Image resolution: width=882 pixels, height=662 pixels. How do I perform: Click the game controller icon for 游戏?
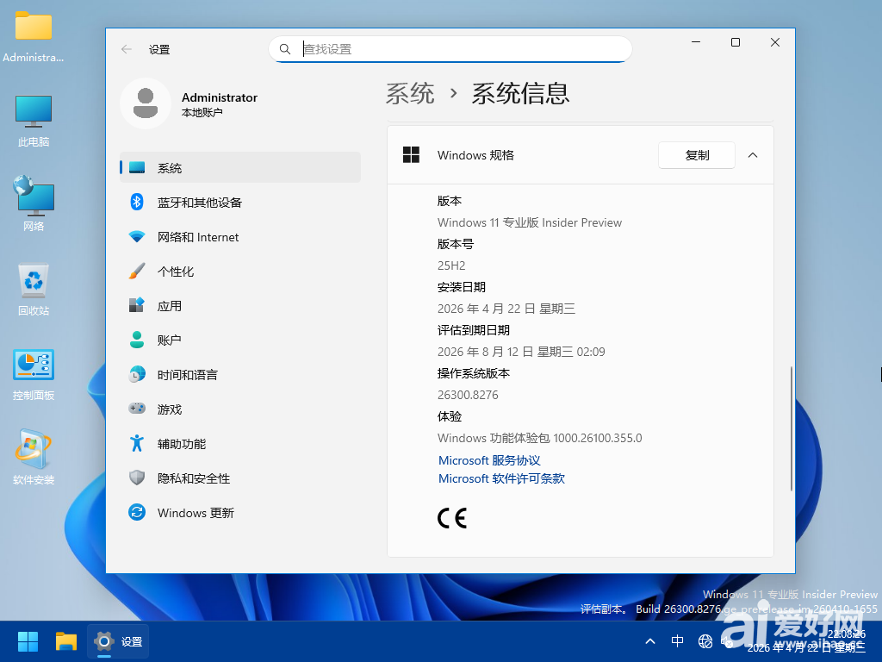click(137, 408)
